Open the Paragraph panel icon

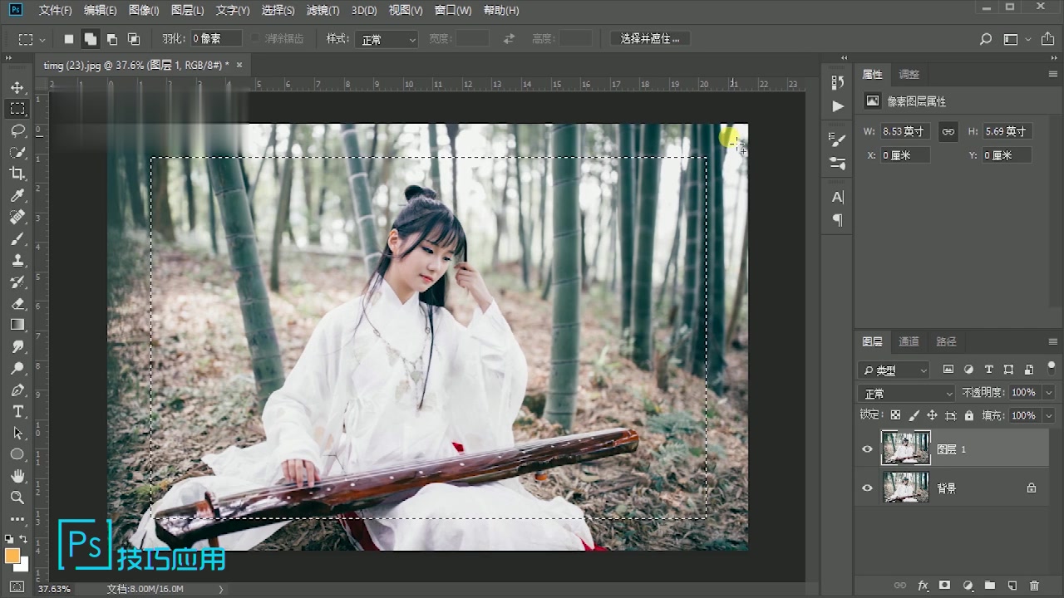(x=838, y=220)
